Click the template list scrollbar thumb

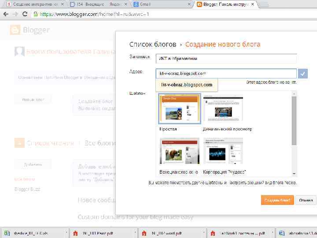tap(294, 121)
